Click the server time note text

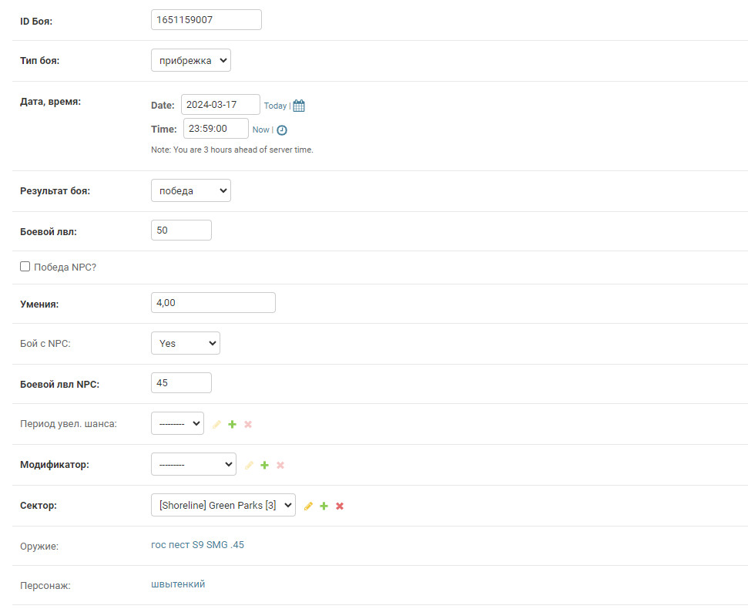click(233, 150)
